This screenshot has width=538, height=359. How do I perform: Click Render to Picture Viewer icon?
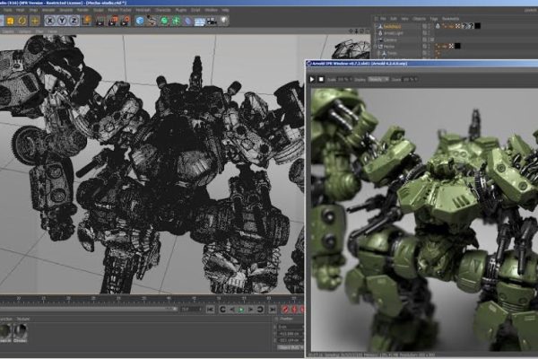click(113, 22)
